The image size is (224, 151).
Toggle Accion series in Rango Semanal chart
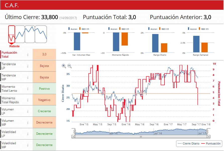click(192, 29)
